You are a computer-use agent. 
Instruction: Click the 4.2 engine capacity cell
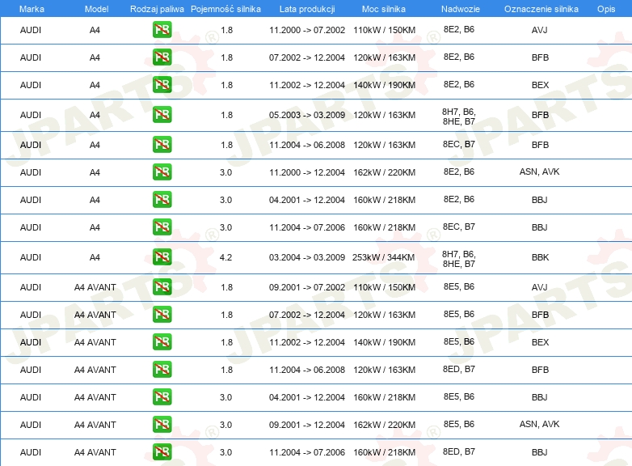coord(225,257)
